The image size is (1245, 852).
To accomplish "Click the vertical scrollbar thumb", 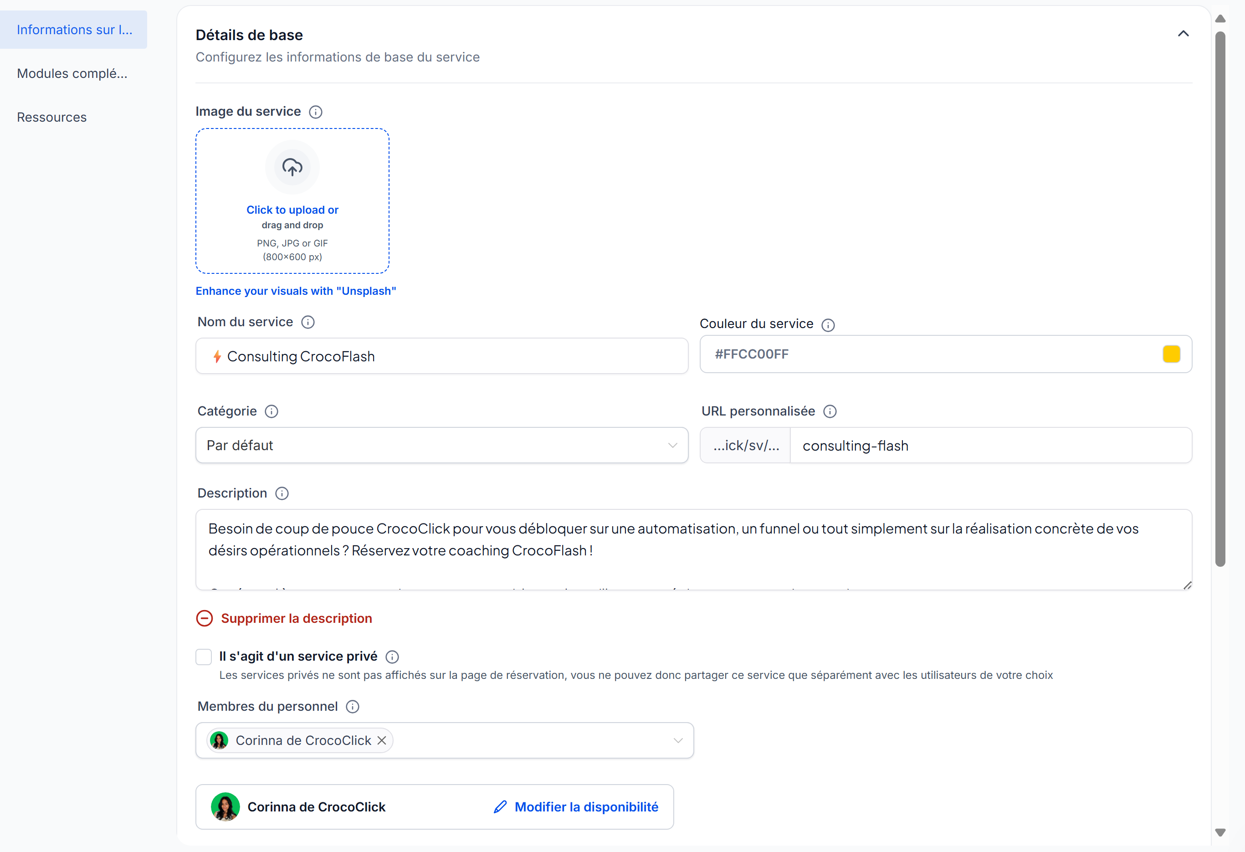I will (1220, 298).
